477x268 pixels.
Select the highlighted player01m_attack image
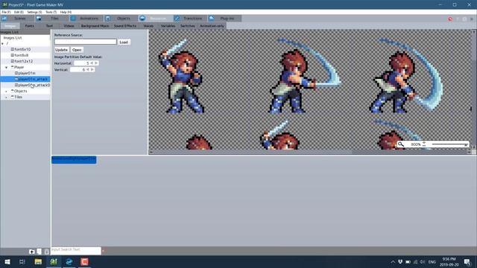[25, 79]
